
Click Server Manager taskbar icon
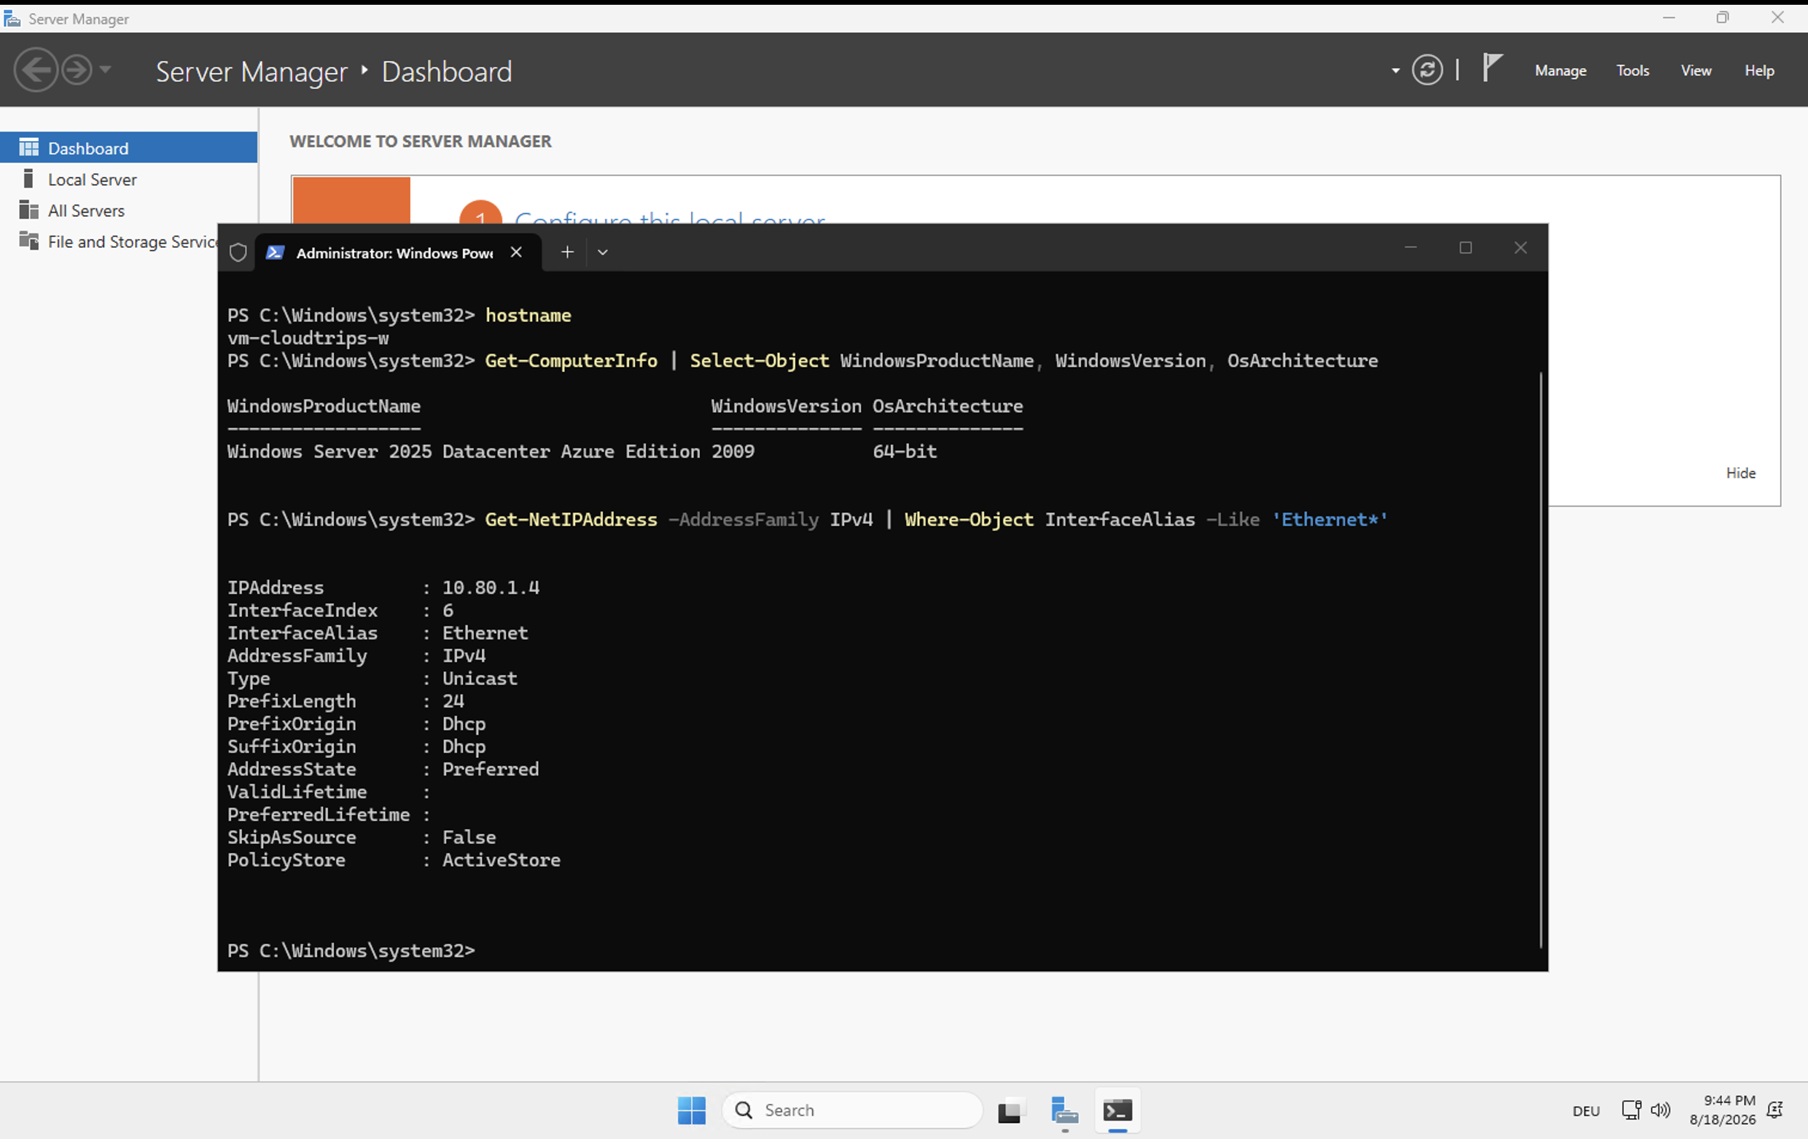pos(1064,1110)
